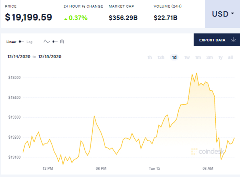Click the USD dropdown caret arrow
Viewport: 240px width, 177px height.
[x=232, y=14]
